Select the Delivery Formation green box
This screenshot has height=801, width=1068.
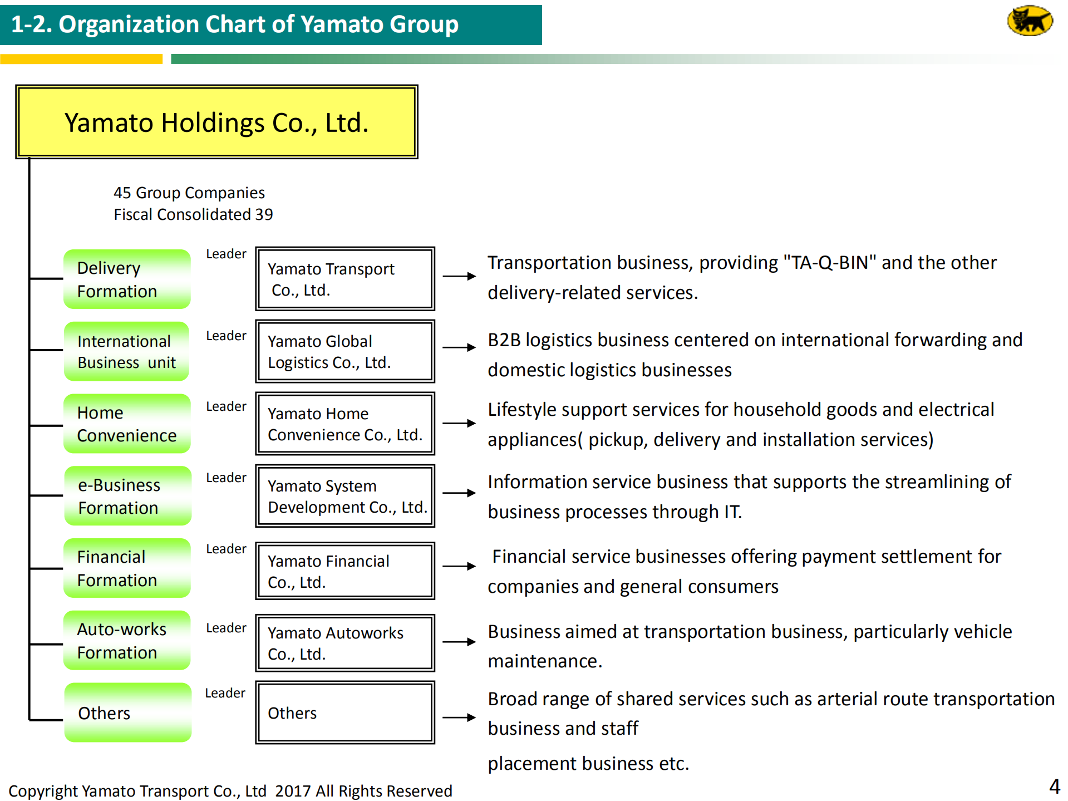127,279
